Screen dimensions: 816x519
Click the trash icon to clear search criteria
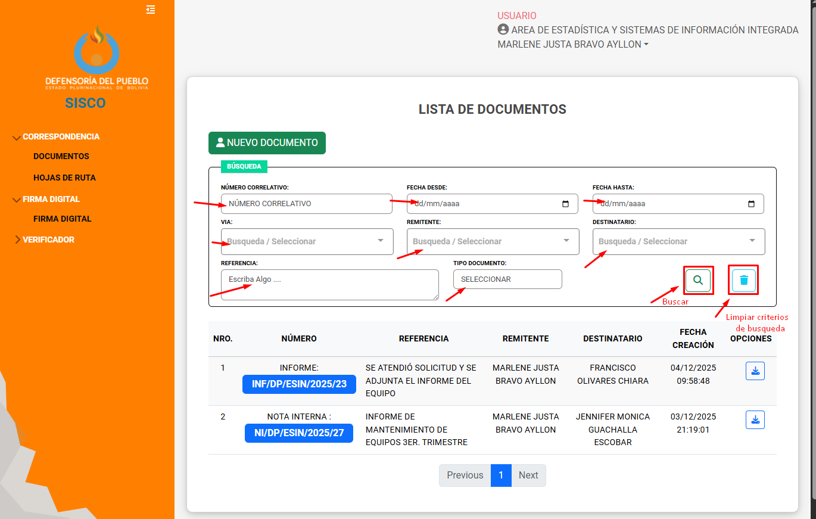click(743, 280)
